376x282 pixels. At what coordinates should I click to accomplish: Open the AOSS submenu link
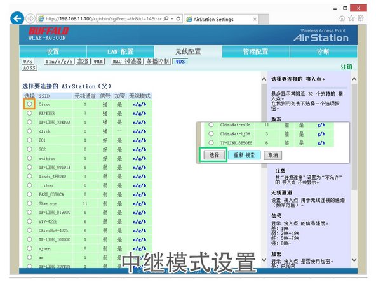pos(29,68)
